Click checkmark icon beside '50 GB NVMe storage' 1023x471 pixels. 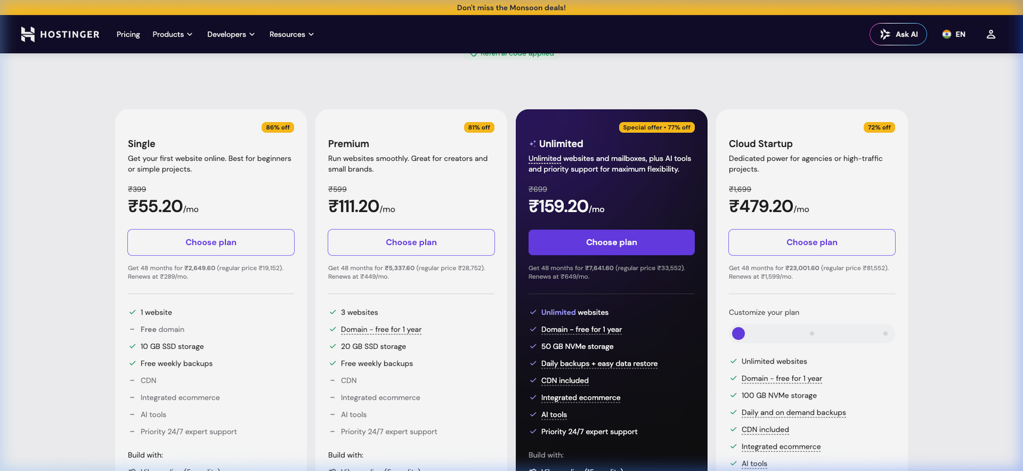[533, 346]
